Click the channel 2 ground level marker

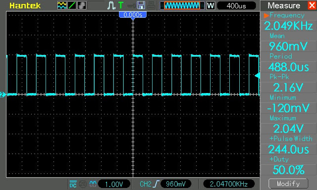(x=2, y=95)
